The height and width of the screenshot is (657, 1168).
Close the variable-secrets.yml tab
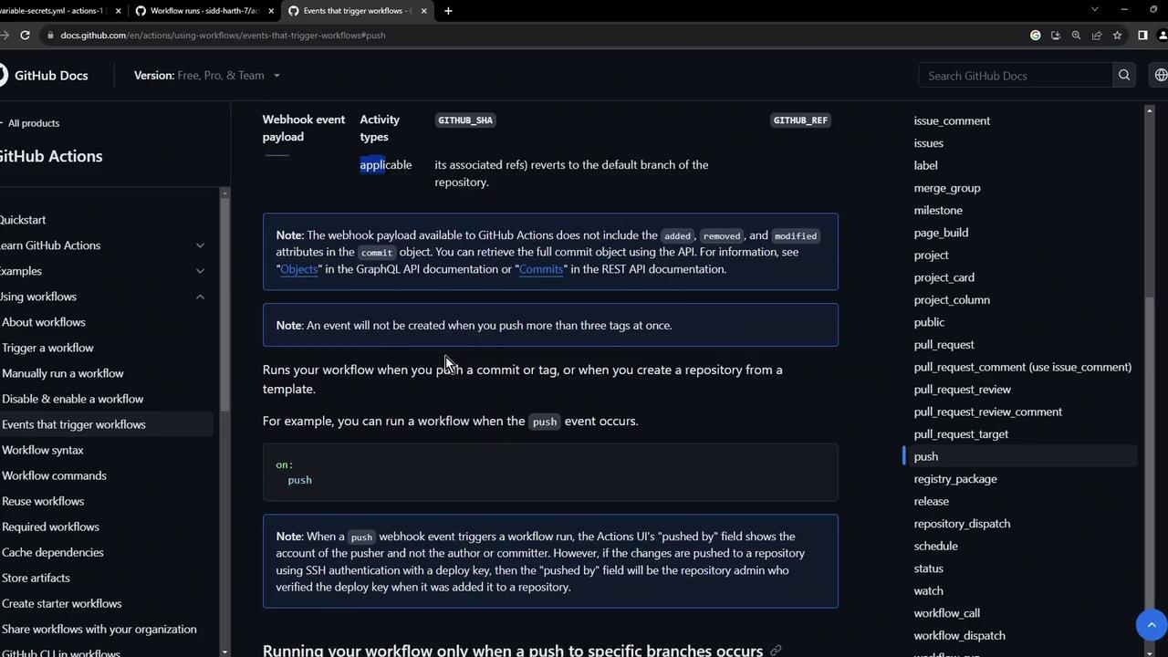(x=118, y=11)
